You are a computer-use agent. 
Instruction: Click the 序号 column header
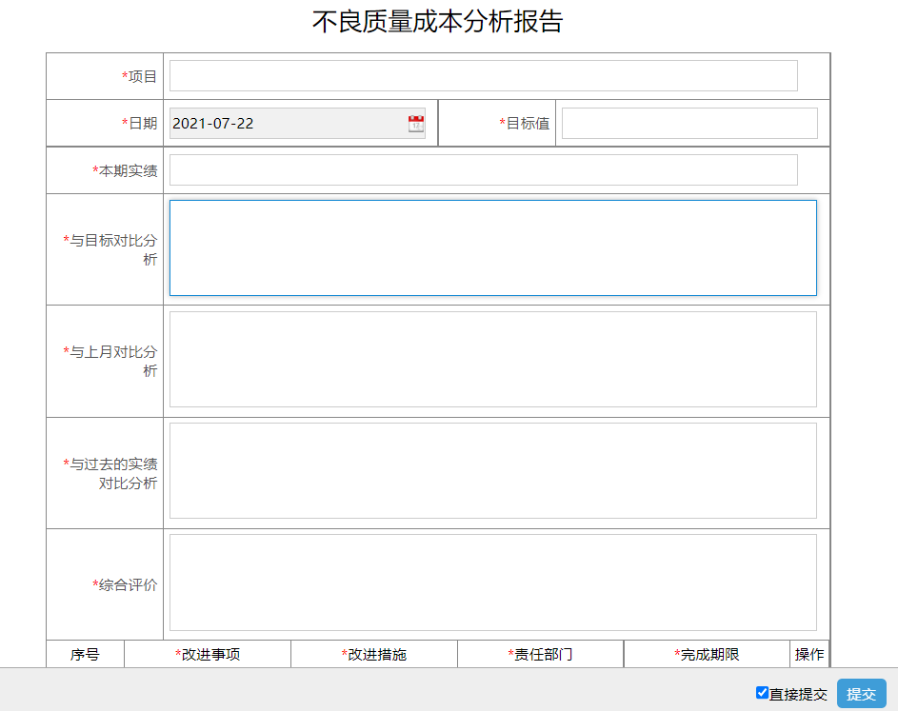[85, 654]
